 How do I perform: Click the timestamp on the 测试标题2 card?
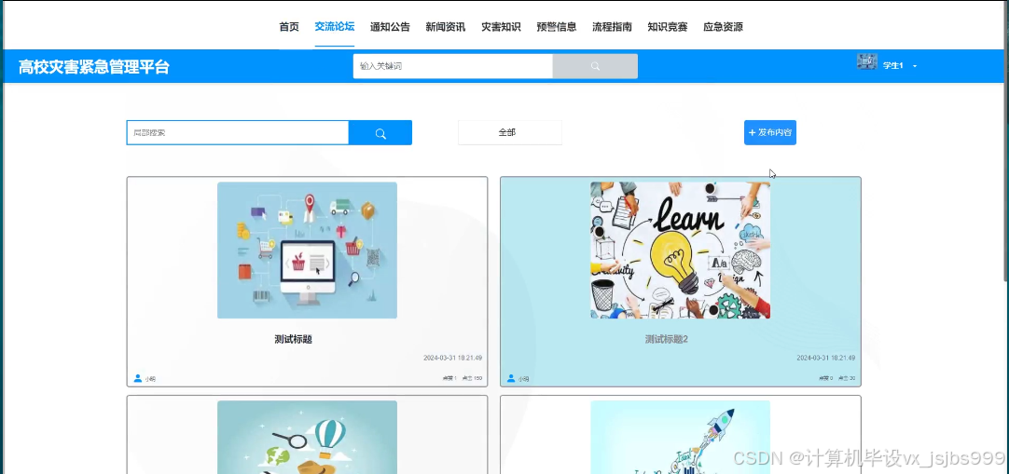pos(826,359)
